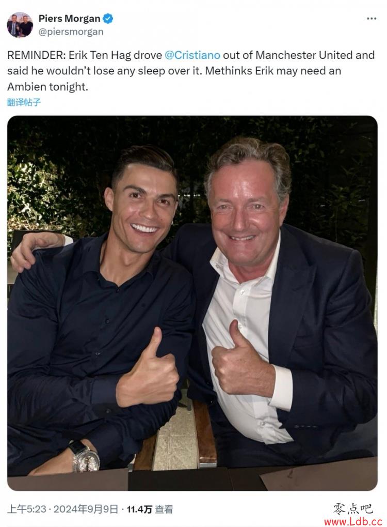The image size is (387, 527).
Task: Click the 查看 views label
Action: tap(164, 509)
